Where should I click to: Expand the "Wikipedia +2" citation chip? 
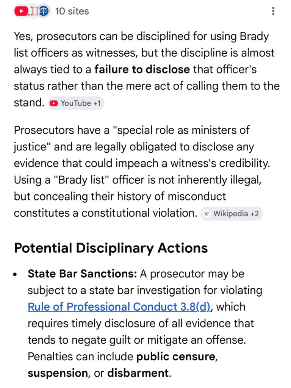click(x=232, y=214)
